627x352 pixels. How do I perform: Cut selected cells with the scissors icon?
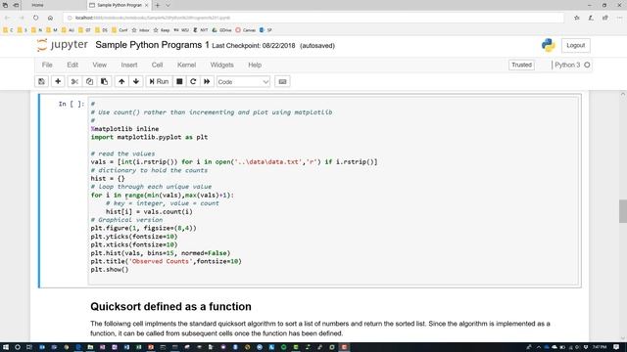74,81
